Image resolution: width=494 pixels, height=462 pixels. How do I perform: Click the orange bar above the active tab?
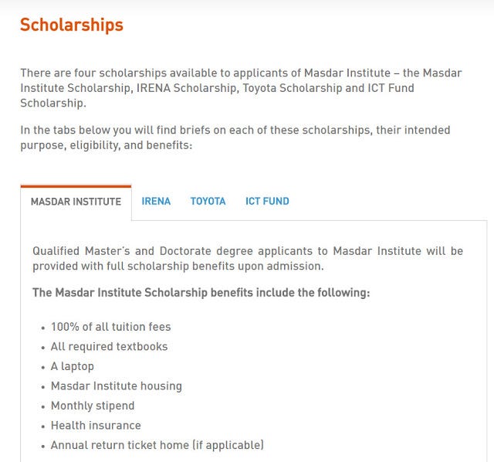click(x=76, y=186)
